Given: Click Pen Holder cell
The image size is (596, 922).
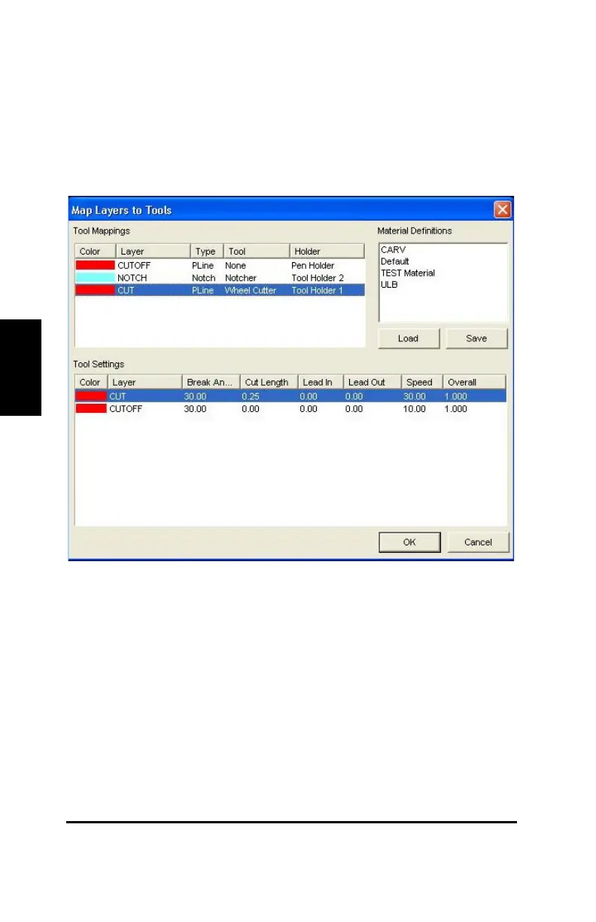Looking at the screenshot, I should coord(313,266).
